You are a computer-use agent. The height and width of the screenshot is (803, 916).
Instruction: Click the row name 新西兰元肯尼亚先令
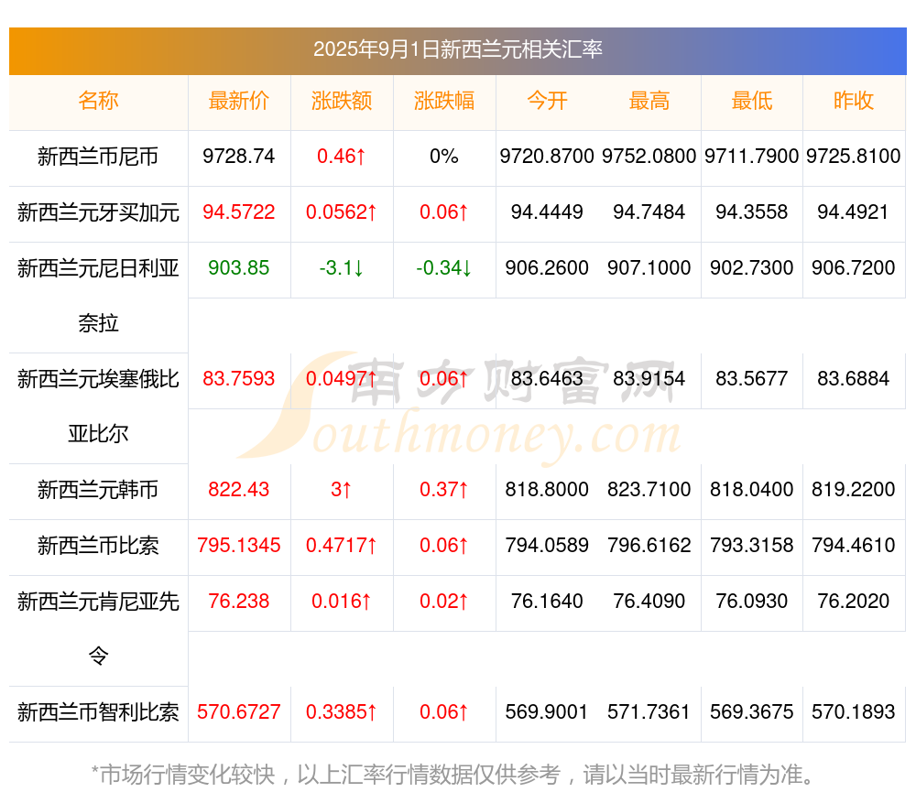(x=98, y=629)
